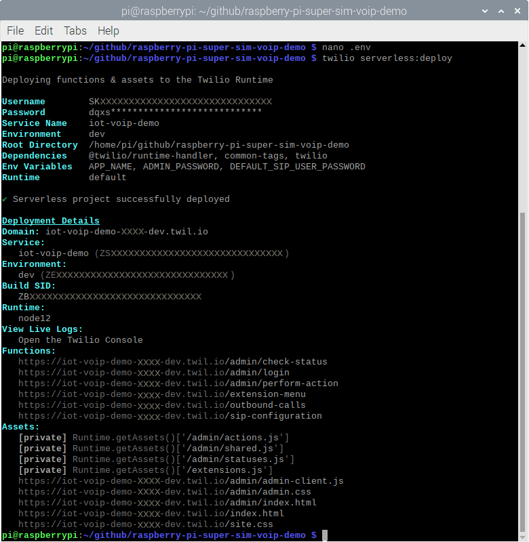Viewport: 529px width, 542px height.
Task: Click the scrollbar down arrow
Action: tap(522, 537)
